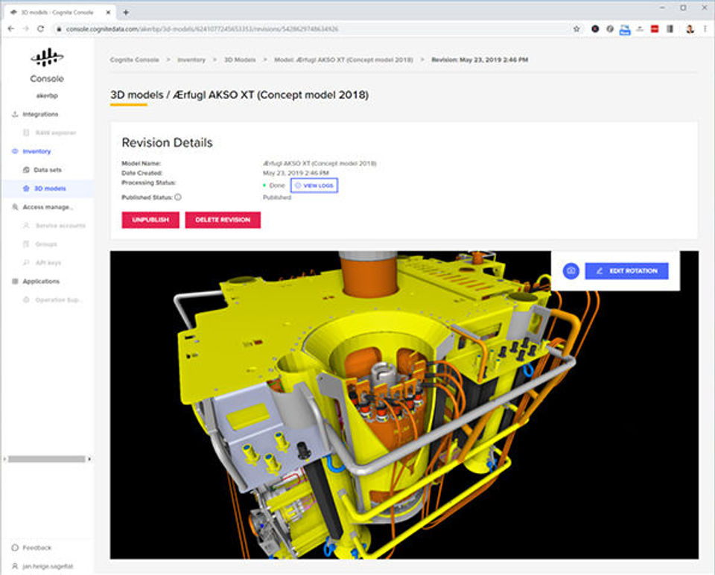Click the Feedback icon in sidebar
715x575 pixels.
pyautogui.click(x=15, y=547)
